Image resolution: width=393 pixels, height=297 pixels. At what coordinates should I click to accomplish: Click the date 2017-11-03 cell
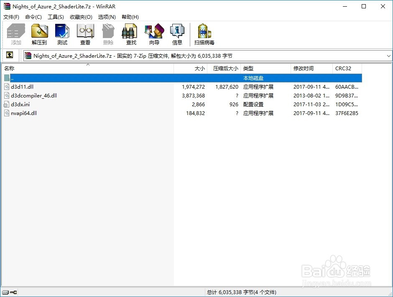311,104
